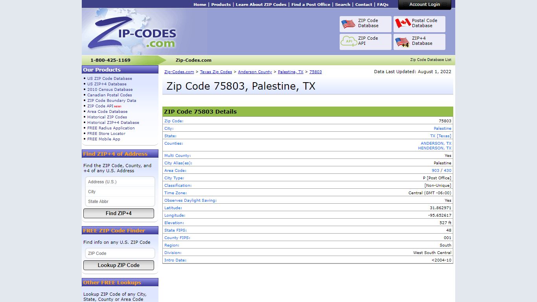Click the Time Zone: field label
537x302 pixels.
pos(176,193)
